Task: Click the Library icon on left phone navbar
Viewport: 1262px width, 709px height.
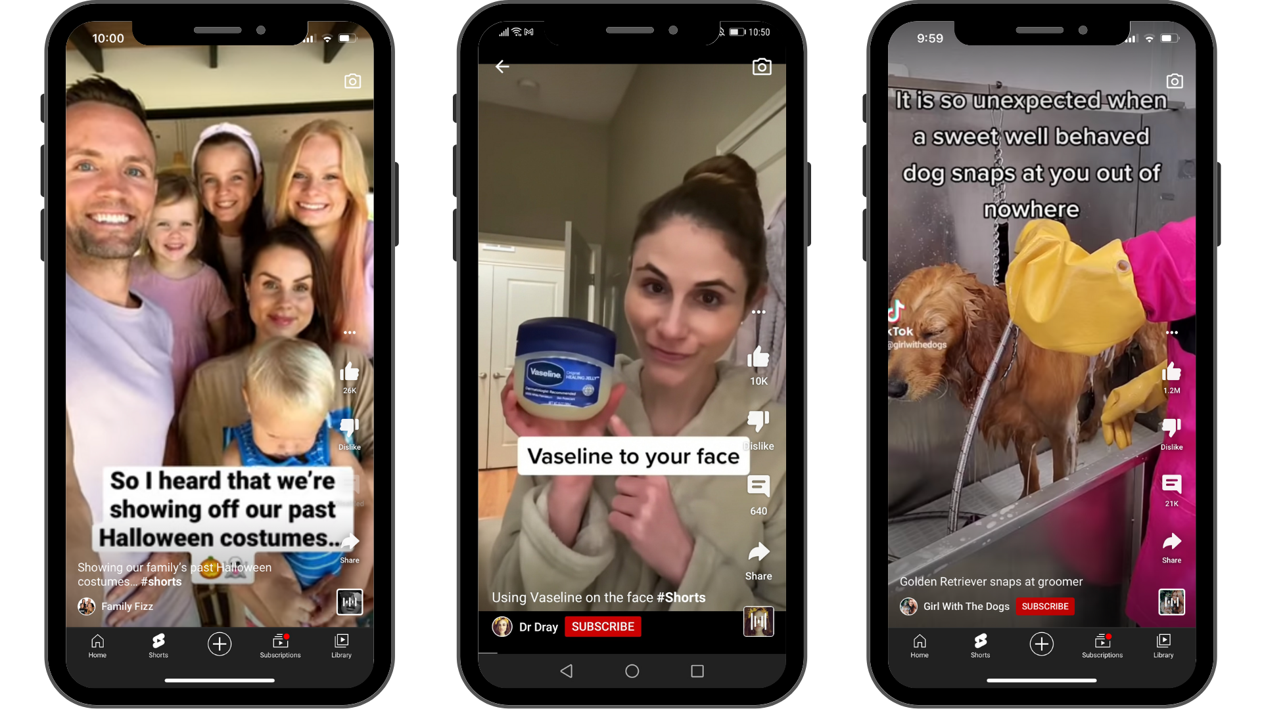Action: (x=342, y=643)
